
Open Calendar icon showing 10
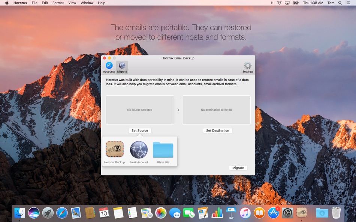(104, 213)
